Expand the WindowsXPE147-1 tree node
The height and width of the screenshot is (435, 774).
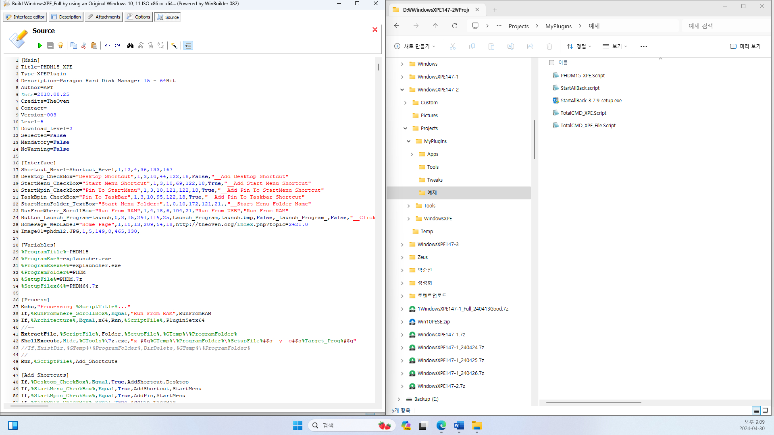[x=402, y=77]
